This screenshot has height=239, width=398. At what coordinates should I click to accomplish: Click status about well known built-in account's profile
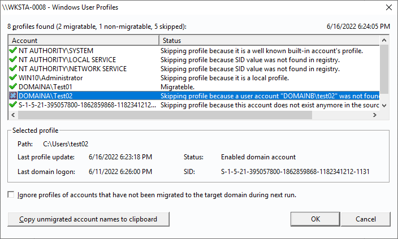tap(262, 51)
